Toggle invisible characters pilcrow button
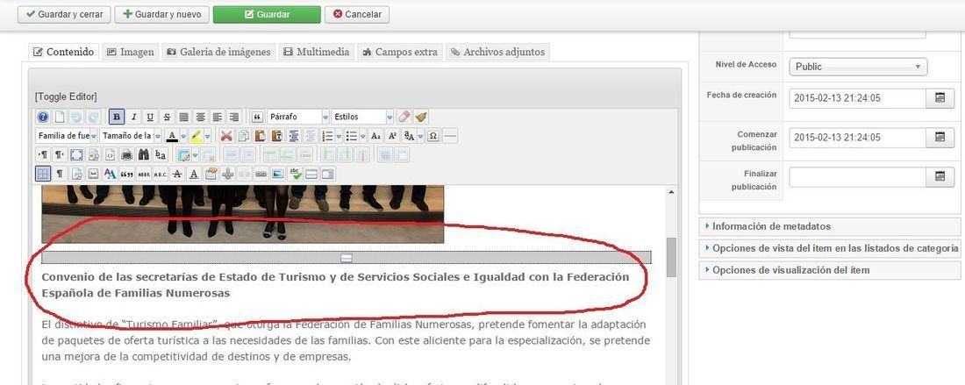The height and width of the screenshot is (385, 965). tap(60, 174)
